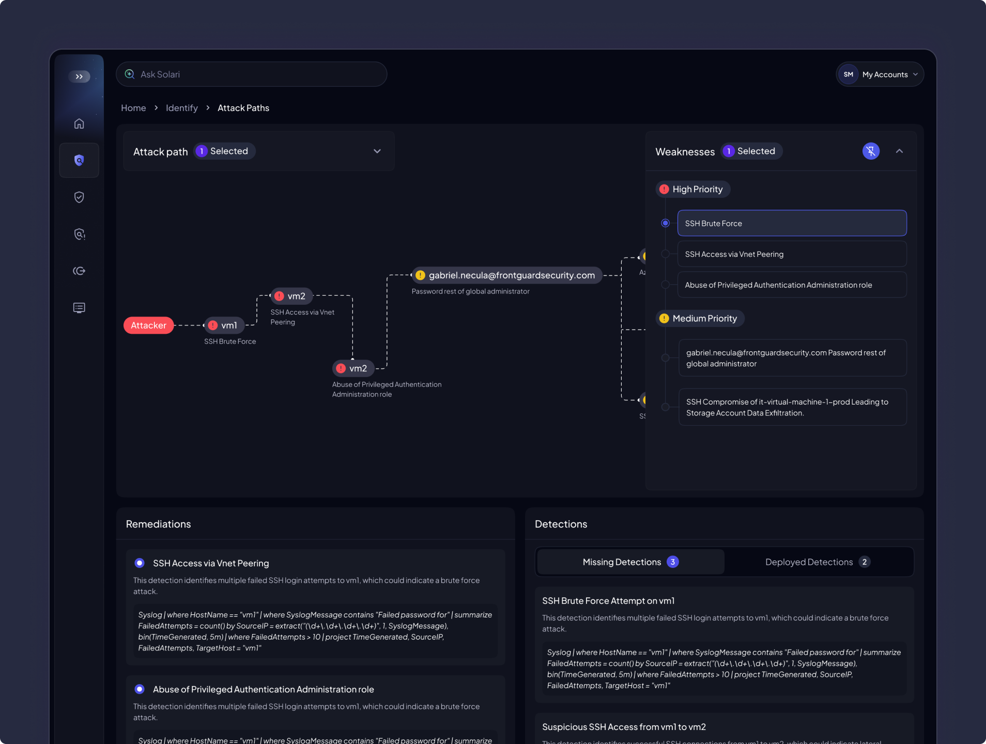This screenshot has width=986, height=744.
Task: Click the gabriel.necula@frontguardsecurity.com node
Action: [507, 275]
